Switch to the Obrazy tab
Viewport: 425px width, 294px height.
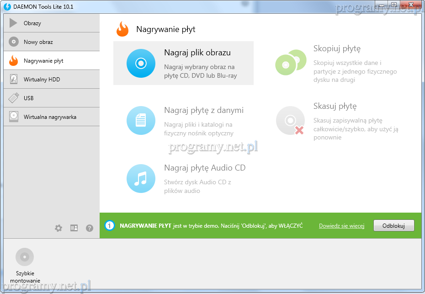click(x=51, y=23)
